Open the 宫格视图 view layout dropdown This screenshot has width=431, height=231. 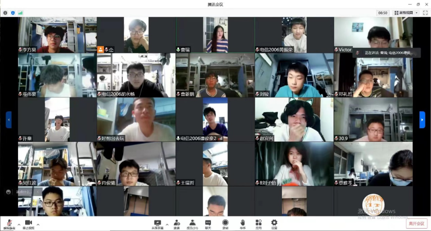click(x=406, y=13)
